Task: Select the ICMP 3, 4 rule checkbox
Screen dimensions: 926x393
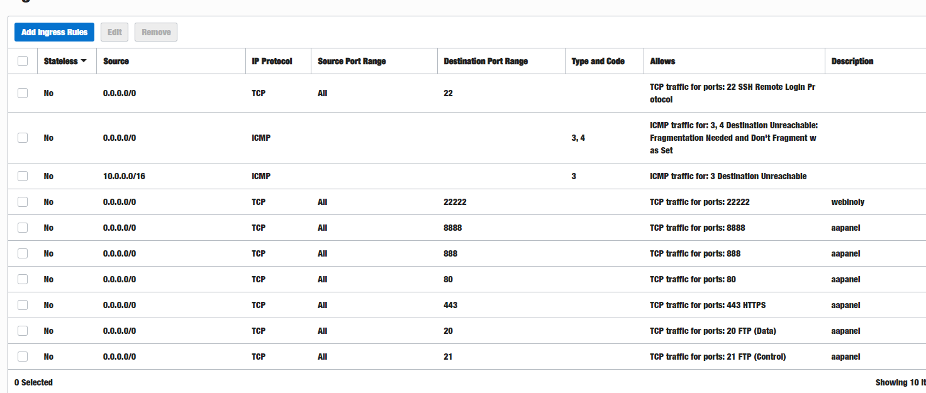Action: click(23, 138)
